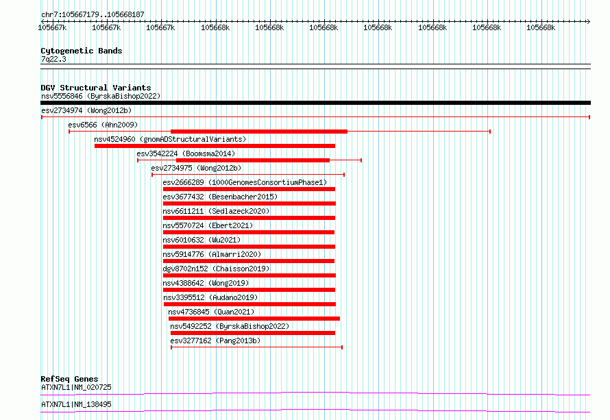The width and height of the screenshot is (610, 420).
Task: Open variant nsv5556846 (ByrskaBishop2022) label
Action: [x=101, y=96]
